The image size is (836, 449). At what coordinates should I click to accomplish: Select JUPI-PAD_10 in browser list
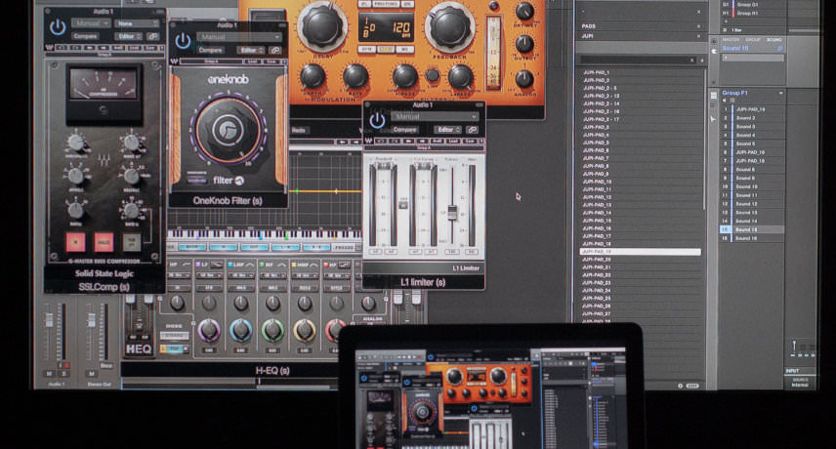pyautogui.click(x=597, y=182)
